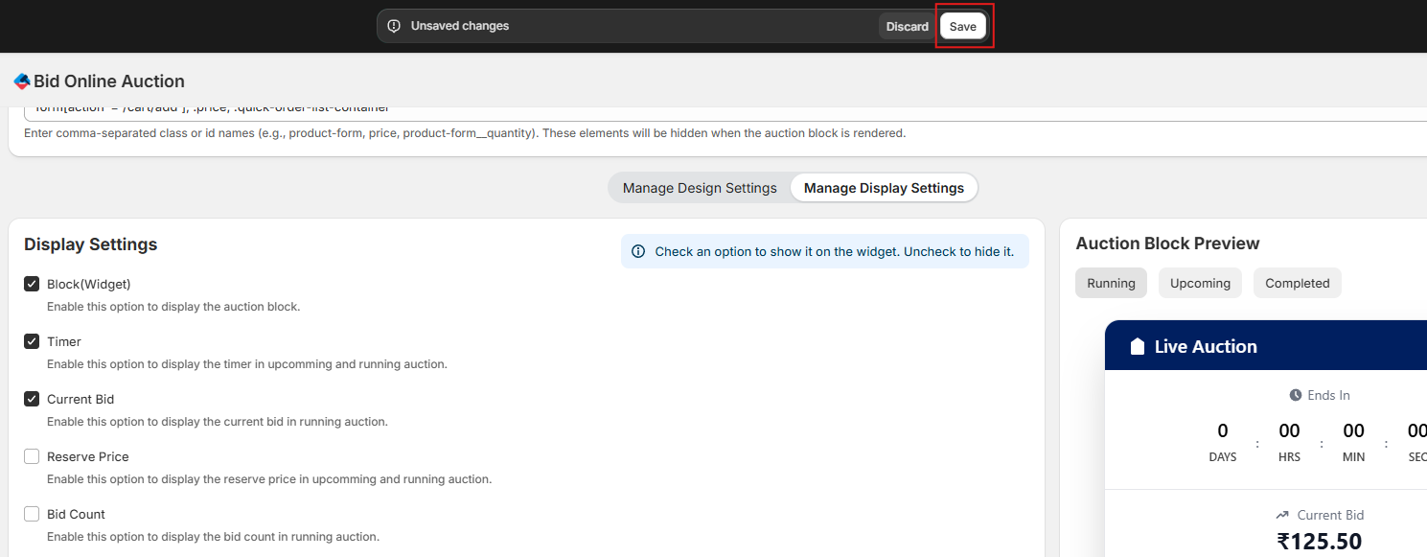Viewport: 1427px width, 557px height.
Task: Disable the Current Bid checkbox
Action: click(32, 399)
